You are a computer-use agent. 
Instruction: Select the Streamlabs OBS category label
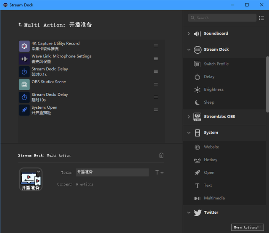coord(219,117)
